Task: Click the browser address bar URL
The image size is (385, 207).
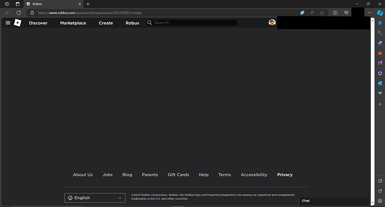Action: 90,13
